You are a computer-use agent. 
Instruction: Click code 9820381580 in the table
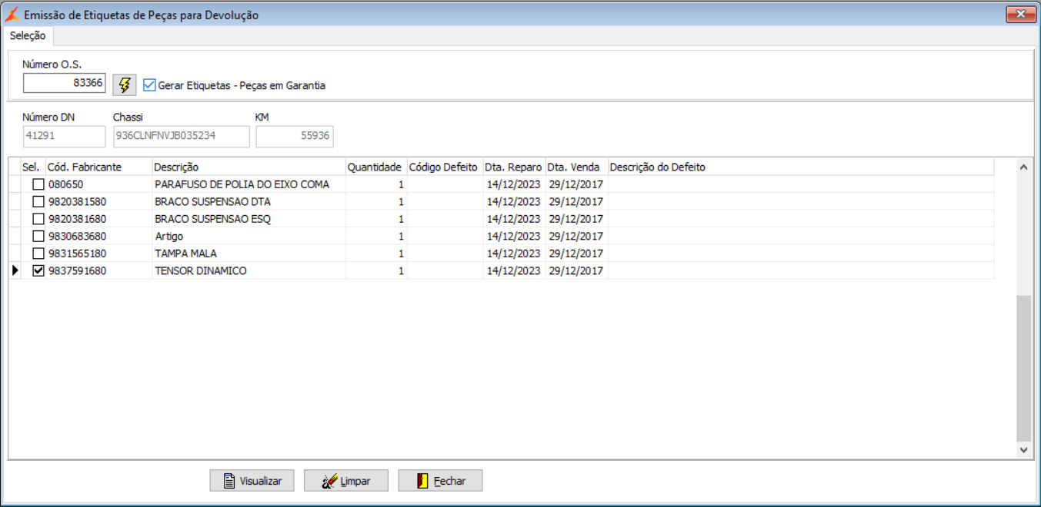coord(77,201)
